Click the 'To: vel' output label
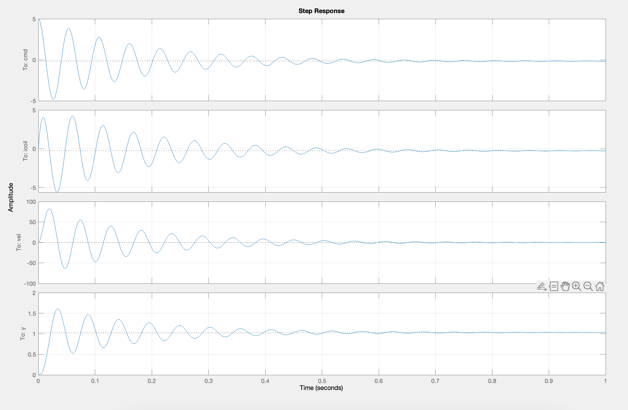 19,242
